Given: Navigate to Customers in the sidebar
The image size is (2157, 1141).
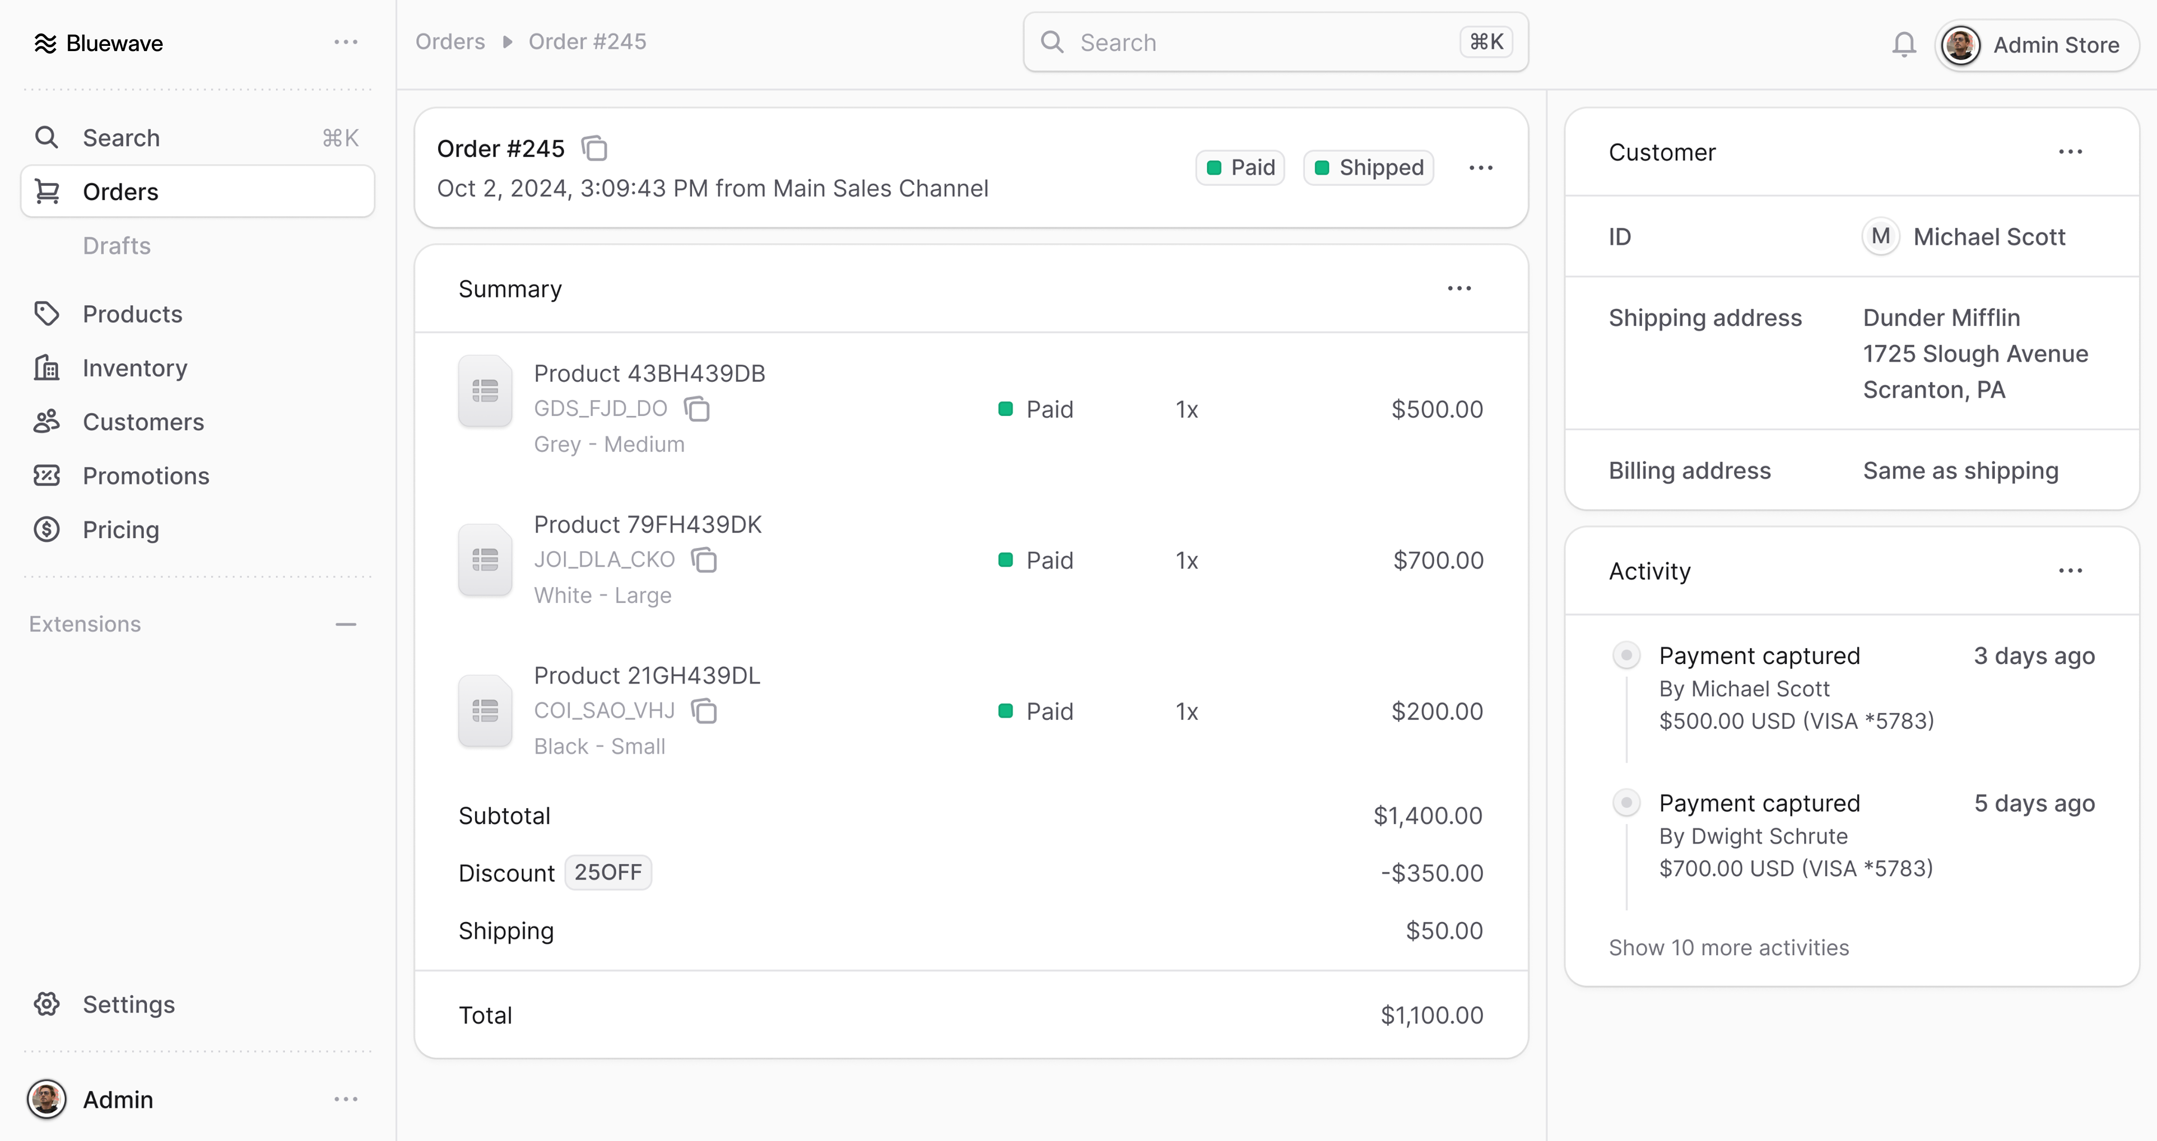Looking at the screenshot, I should (143, 422).
